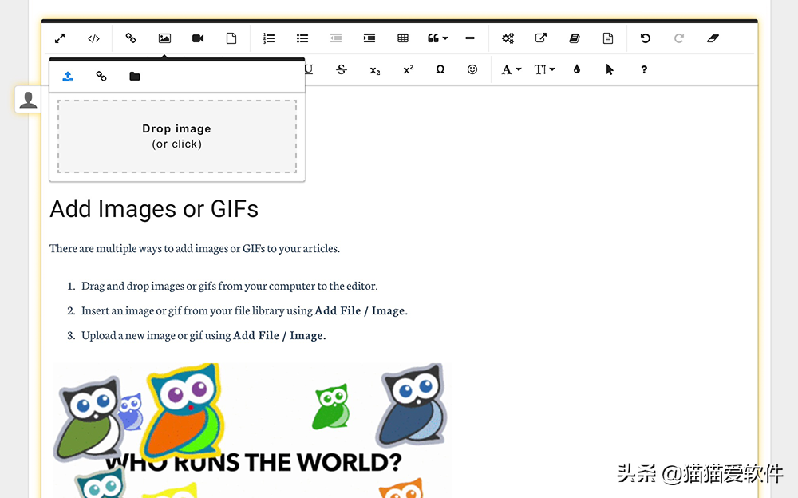The height and width of the screenshot is (498, 798).
Task: Open the font family dropdown
Action: pyautogui.click(x=512, y=69)
